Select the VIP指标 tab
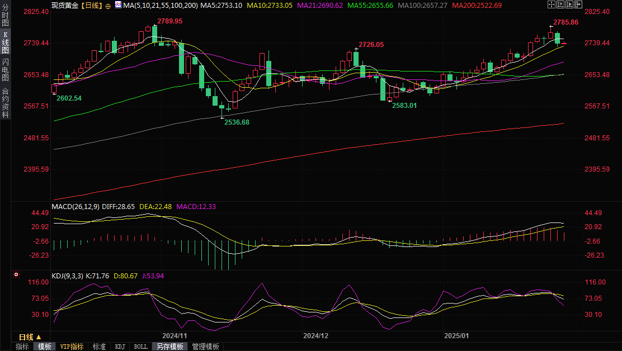622x351 pixels. [72, 347]
